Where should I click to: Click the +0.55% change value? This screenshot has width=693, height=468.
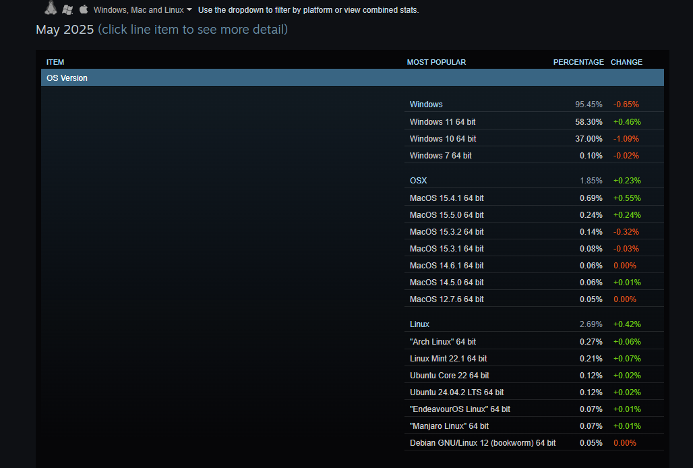[x=627, y=198]
